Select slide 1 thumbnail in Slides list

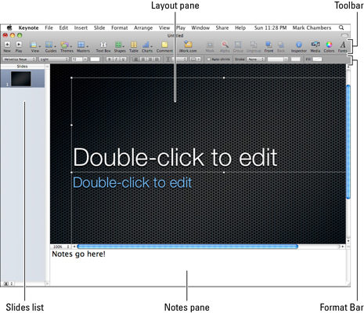click(x=21, y=79)
